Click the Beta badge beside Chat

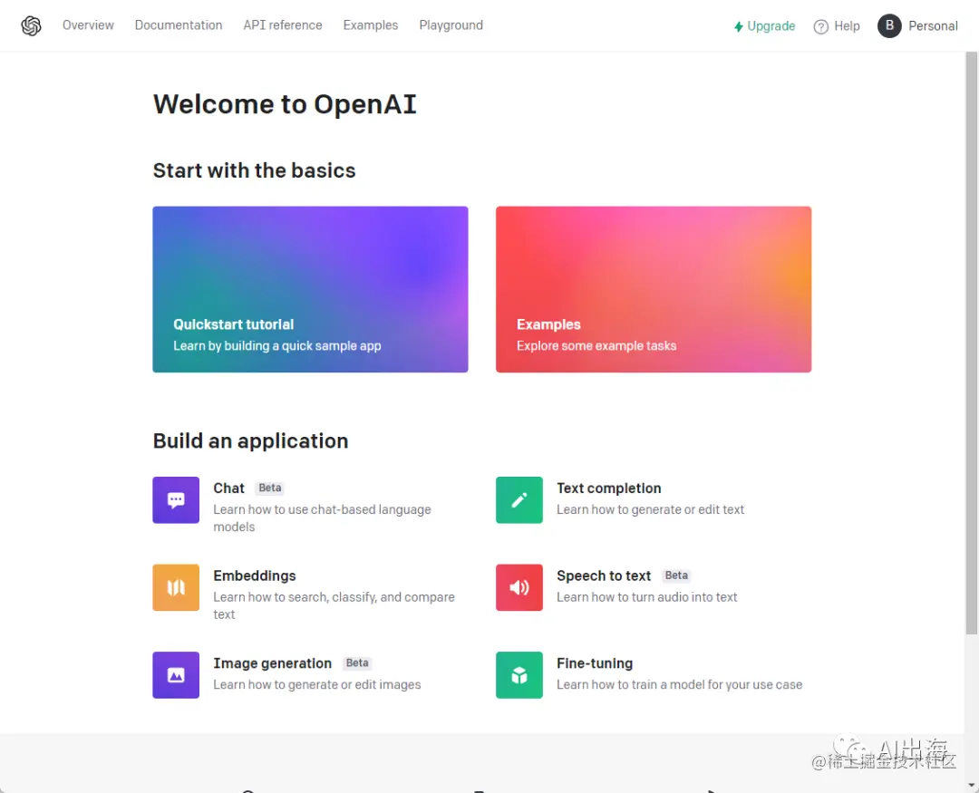coord(270,488)
